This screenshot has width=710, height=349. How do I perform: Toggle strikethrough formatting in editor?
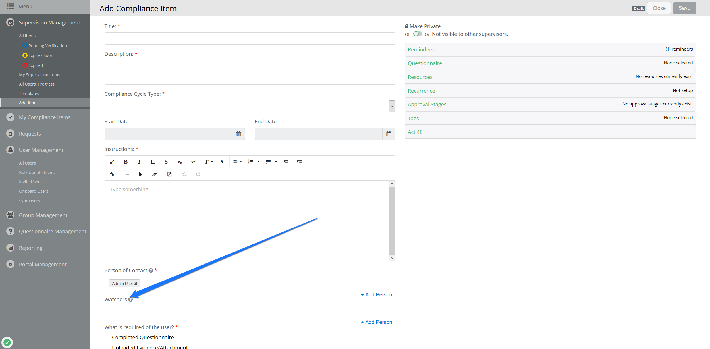166,162
